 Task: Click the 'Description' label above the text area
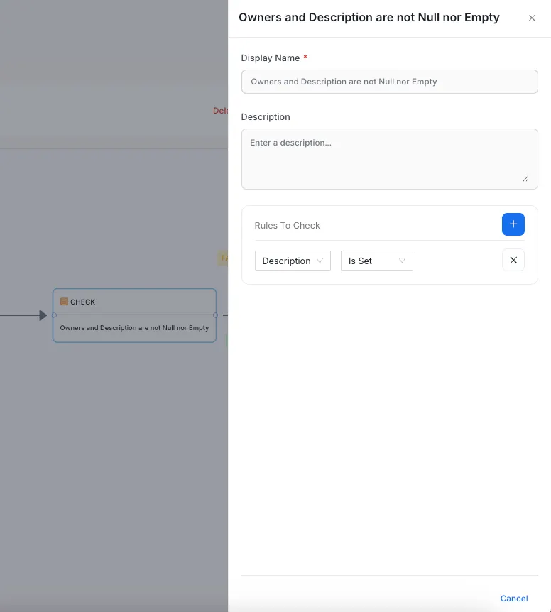coord(266,116)
